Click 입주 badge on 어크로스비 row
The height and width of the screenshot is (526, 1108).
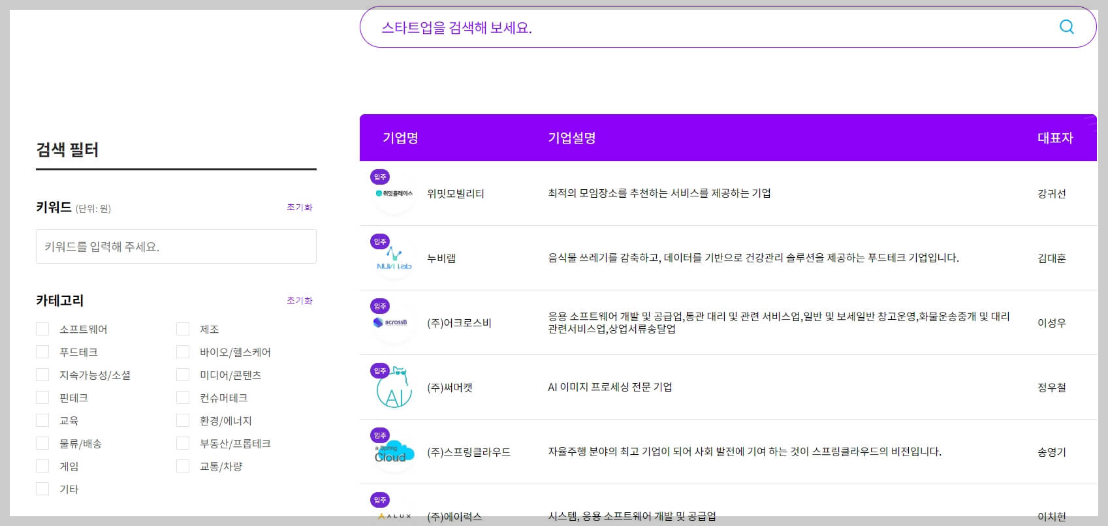(x=380, y=306)
